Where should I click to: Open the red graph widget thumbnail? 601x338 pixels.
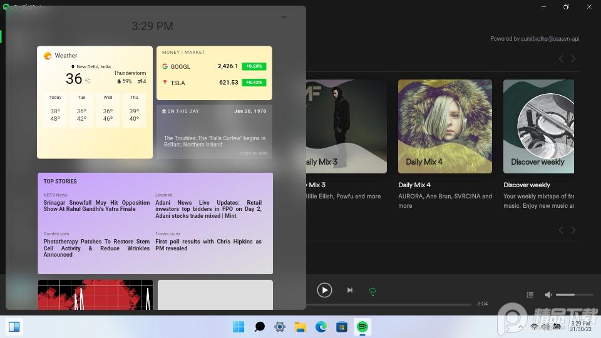95,295
